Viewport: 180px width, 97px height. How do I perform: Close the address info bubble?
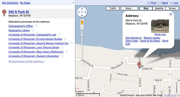click(x=171, y=14)
